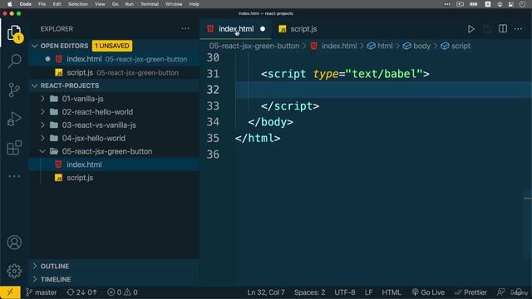This screenshot has height=299, width=532.
Task: Click the script breadcrumb element
Action: click(x=456, y=46)
